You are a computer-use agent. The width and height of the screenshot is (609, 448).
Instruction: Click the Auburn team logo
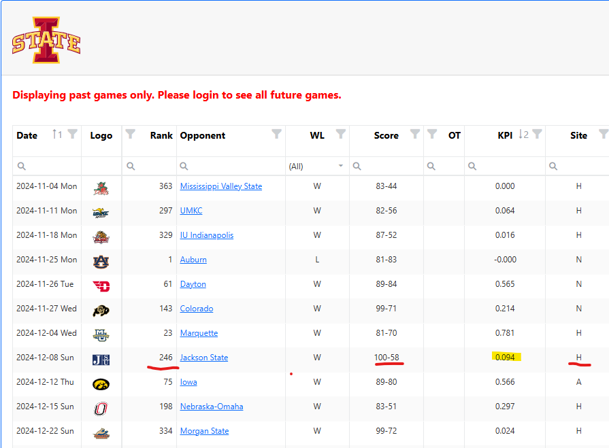[x=101, y=262]
